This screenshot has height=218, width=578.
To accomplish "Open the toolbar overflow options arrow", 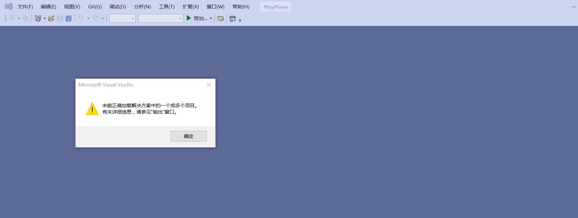I will (x=240, y=20).
